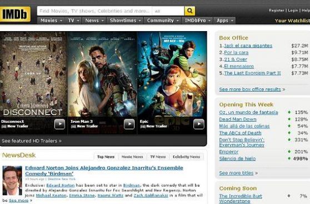This screenshot has width=310, height=204.
Task: Open the search category 'All' dropdown
Action: tap(168, 11)
